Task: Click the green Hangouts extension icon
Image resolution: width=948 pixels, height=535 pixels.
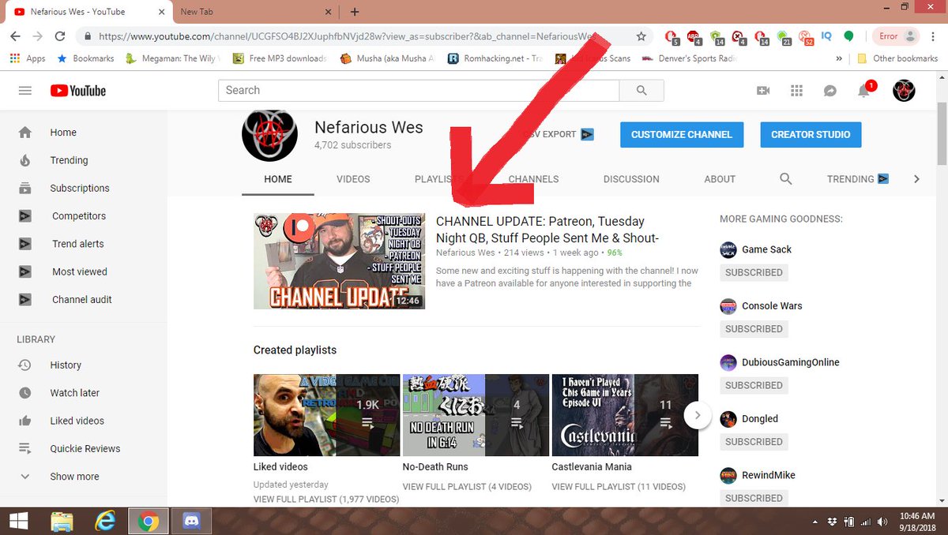Action: click(849, 36)
